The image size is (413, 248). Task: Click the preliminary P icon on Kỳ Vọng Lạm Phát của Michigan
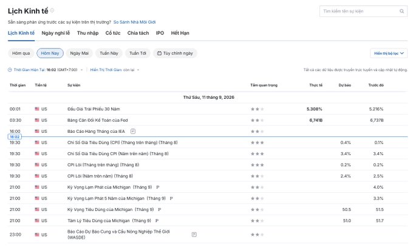[158, 187]
